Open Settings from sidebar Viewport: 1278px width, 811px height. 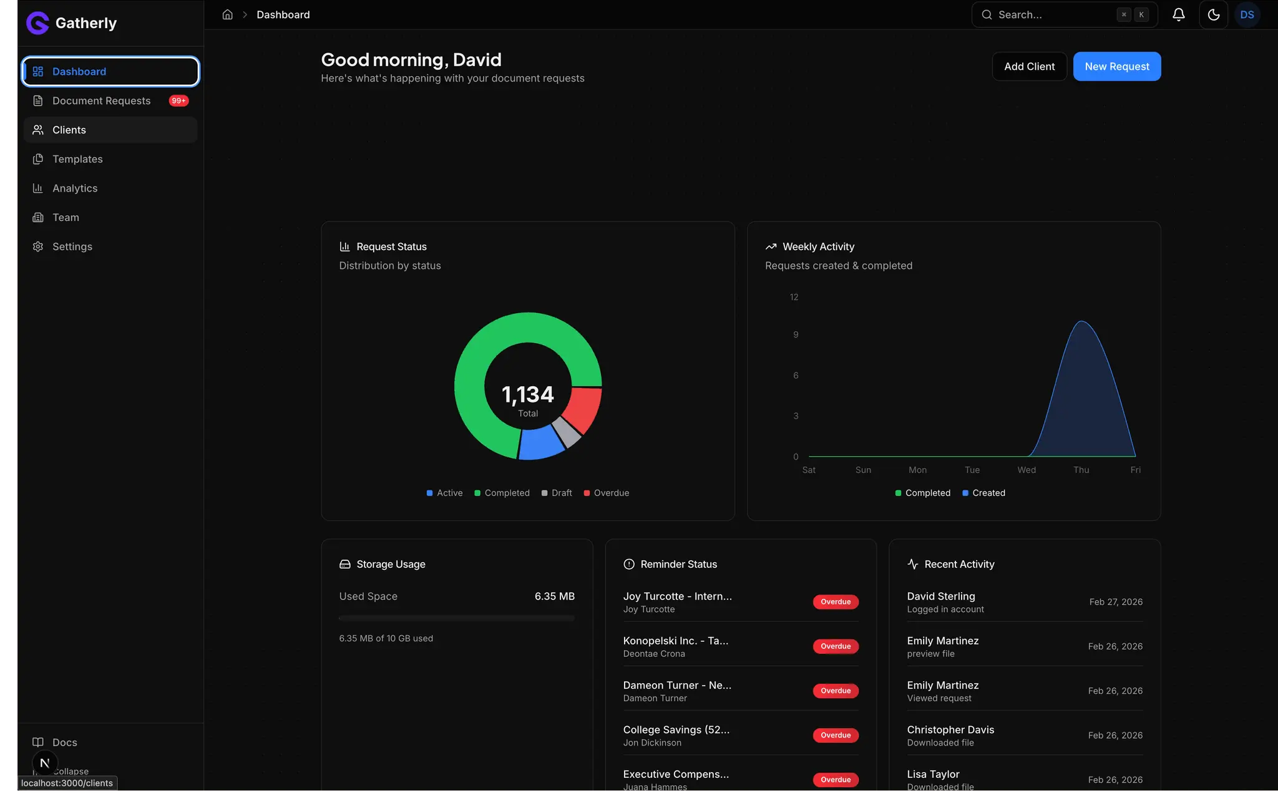point(110,246)
